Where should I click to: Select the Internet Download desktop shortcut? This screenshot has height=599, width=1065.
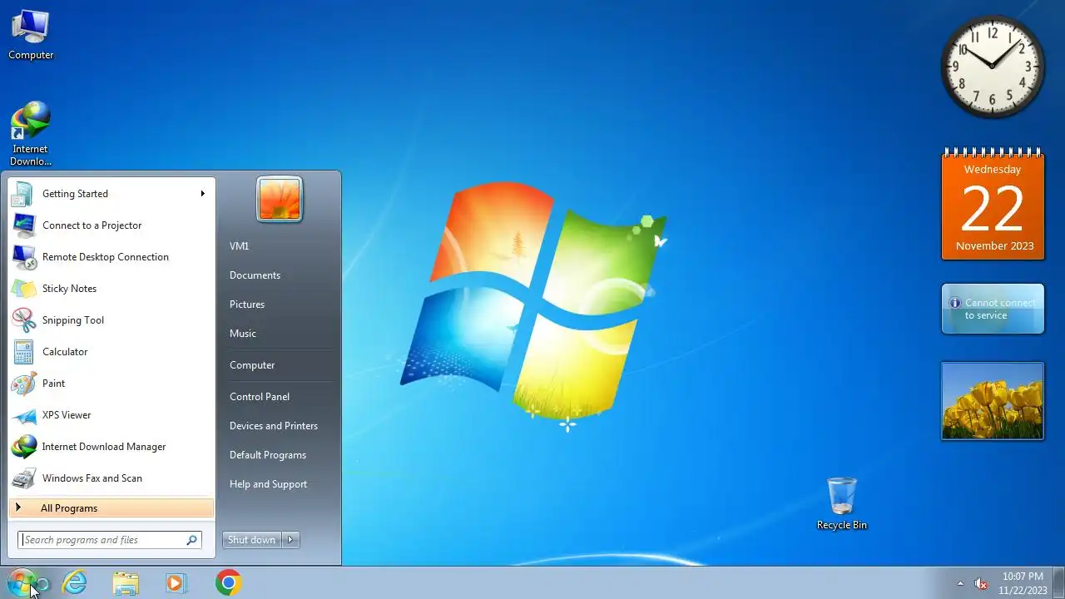pyautogui.click(x=31, y=134)
